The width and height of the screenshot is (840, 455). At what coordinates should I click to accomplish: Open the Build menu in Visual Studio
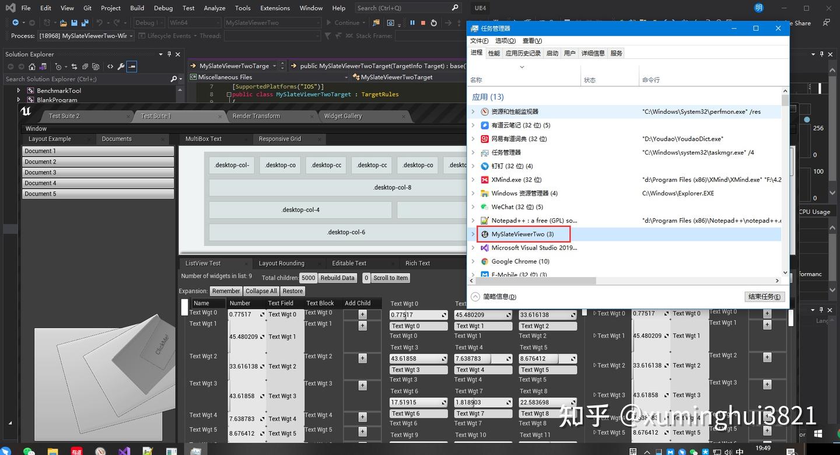(137, 8)
